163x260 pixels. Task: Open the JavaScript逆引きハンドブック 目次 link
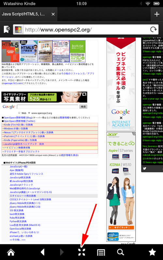coord(24,144)
